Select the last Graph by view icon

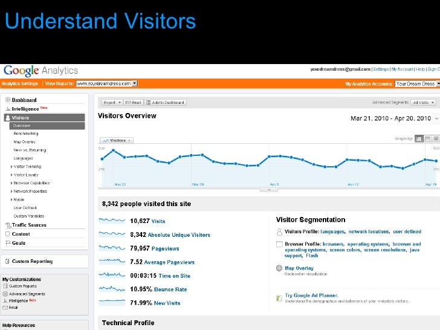click(436, 138)
